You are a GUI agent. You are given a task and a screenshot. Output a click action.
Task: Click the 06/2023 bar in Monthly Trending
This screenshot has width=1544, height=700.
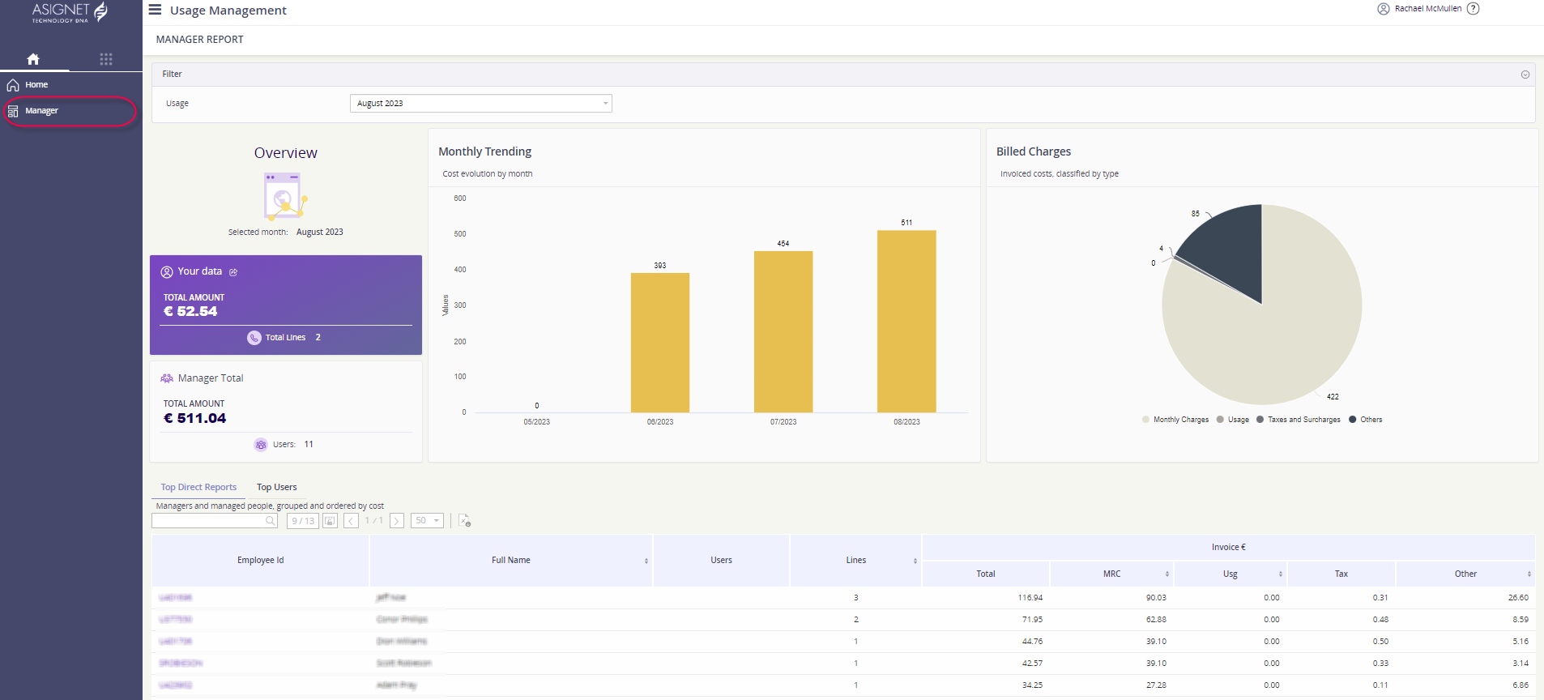[x=660, y=343]
